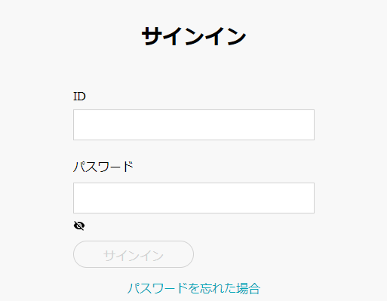Open the パスワードを忘れた場合 link

click(x=194, y=288)
